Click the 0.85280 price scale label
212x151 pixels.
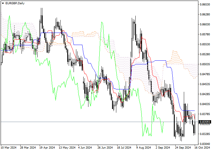tap(205, 54)
